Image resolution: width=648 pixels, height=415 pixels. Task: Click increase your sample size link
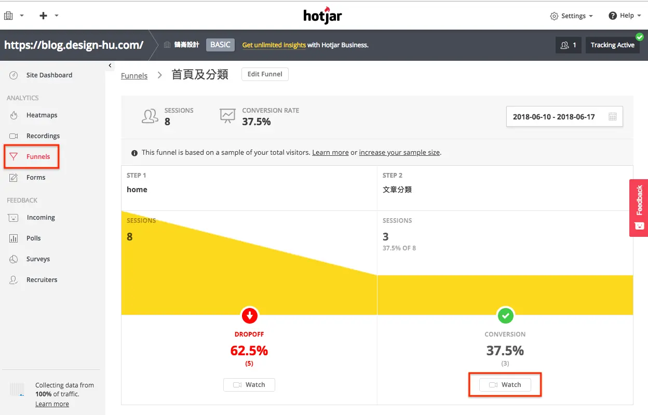(x=399, y=153)
